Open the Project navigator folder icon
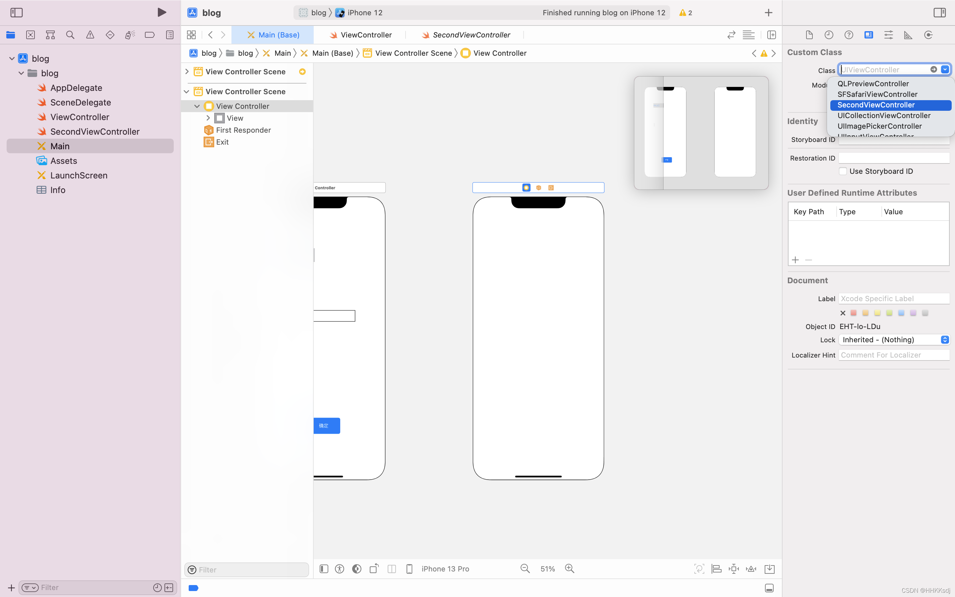Viewport: 955px width, 597px height. [x=11, y=35]
